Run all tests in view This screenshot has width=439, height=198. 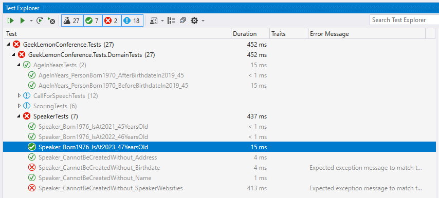(11, 21)
